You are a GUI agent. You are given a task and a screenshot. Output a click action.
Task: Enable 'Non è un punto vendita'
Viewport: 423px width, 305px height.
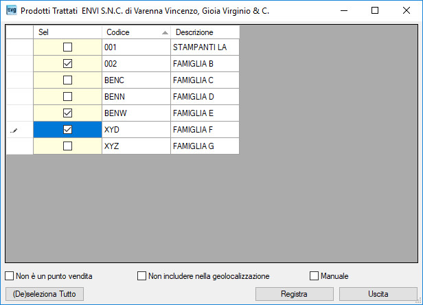click(x=10, y=276)
